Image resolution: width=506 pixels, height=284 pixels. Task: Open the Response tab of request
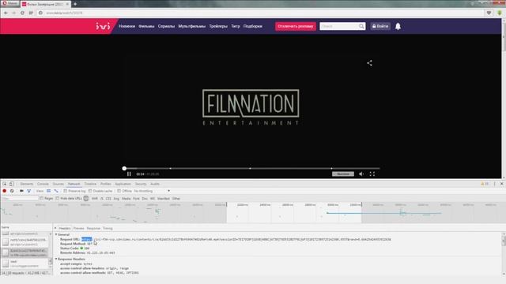coord(93,228)
